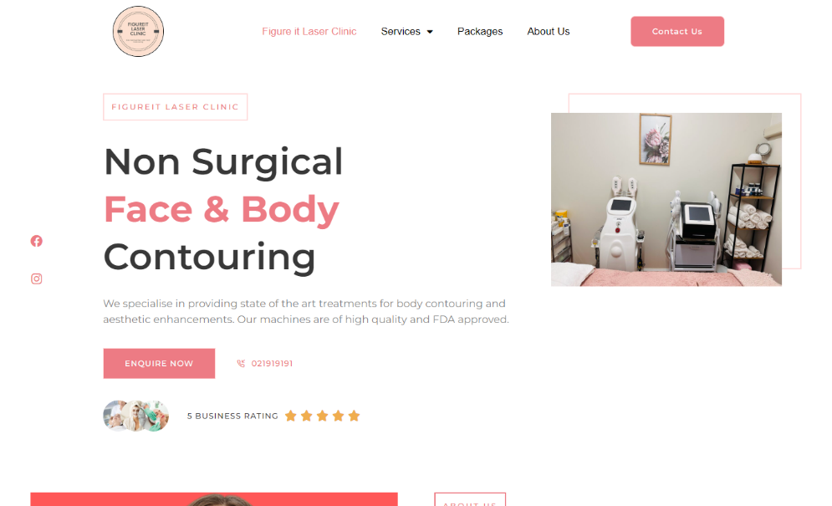Click the Figureit Laser Clinic round logo
The height and width of the screenshot is (506, 832).
[138, 31]
